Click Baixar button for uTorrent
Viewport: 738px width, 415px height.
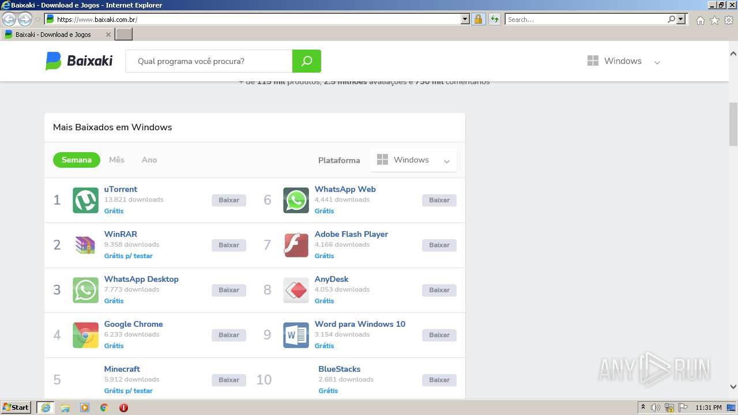(x=229, y=200)
